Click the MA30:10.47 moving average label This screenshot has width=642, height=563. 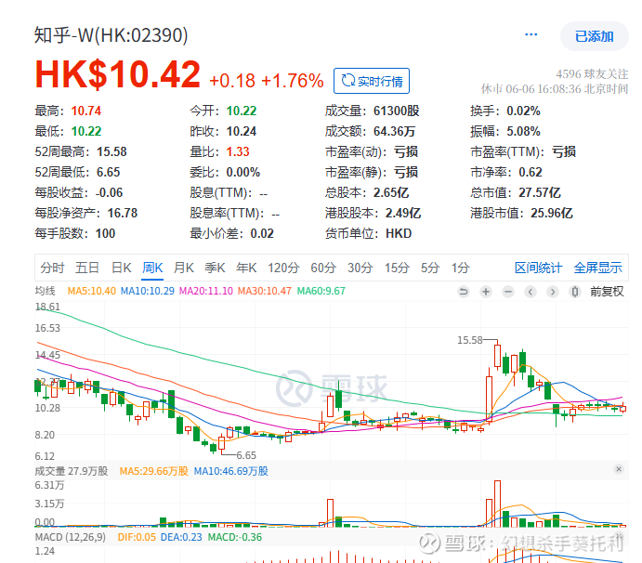pos(265,291)
